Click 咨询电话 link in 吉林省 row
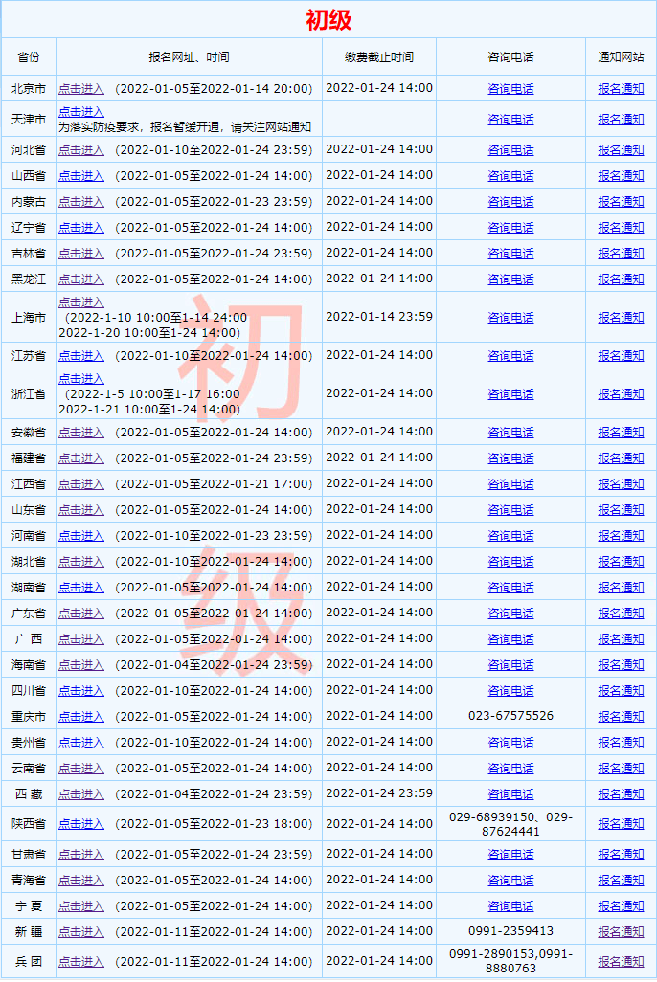The height and width of the screenshot is (982, 657). pyautogui.click(x=510, y=254)
